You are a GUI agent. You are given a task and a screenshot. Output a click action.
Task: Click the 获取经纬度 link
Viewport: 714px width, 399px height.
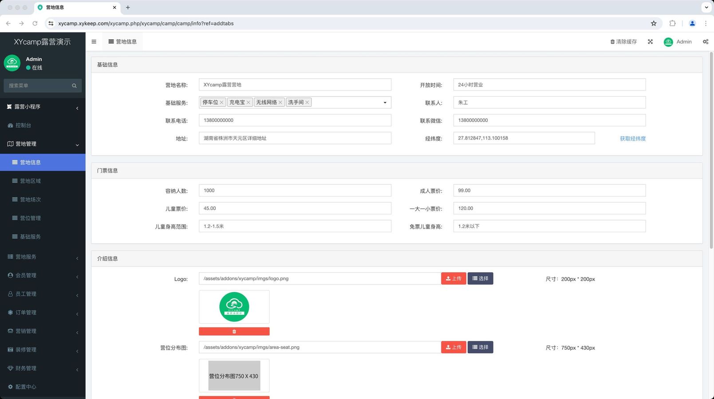(x=632, y=139)
